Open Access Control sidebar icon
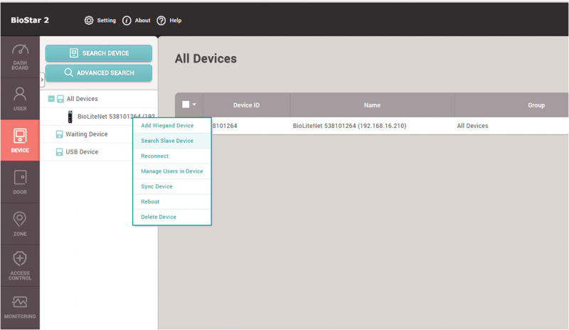This screenshot has width=569, height=330. tap(20, 259)
